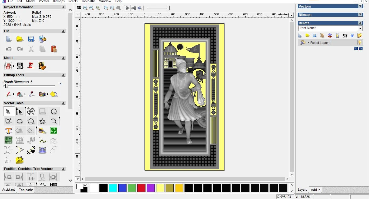The height and width of the screenshot is (199, 369).
Task: Expand the Vectors panel
Action: pyautogui.click(x=360, y=6)
